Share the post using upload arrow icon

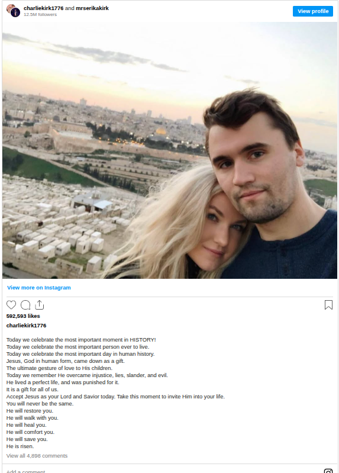[x=40, y=305]
